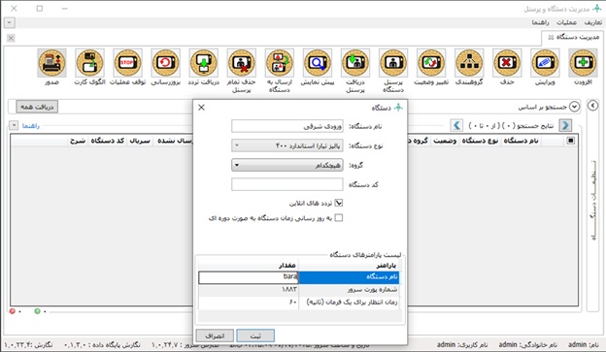Screen dimensions: 606x352
Task: Click the green status indicator dot
Action: click(37, 311)
